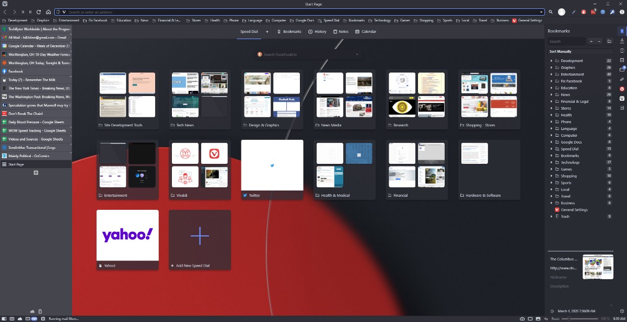Adjust the page zoom slider
The height and width of the screenshot is (322, 627).
[x=580, y=318]
